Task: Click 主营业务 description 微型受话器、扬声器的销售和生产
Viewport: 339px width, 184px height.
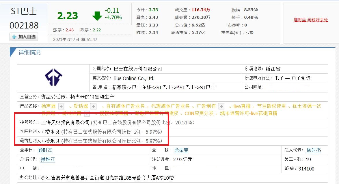Action: (x=78, y=97)
